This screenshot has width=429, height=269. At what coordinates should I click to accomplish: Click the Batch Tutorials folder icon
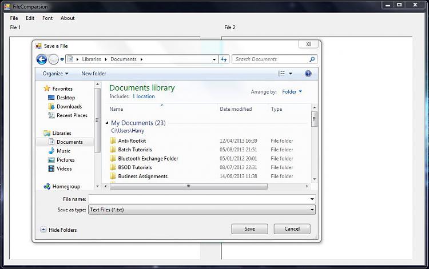click(113, 150)
